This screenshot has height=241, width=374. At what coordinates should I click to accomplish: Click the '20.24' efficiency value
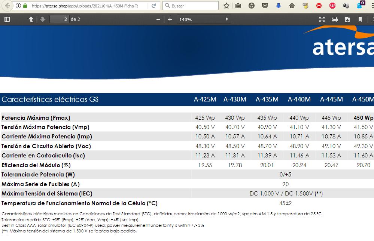pyautogui.click(x=299, y=165)
